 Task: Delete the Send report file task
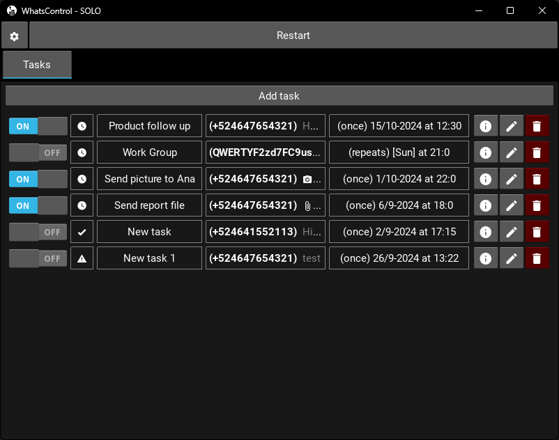click(x=537, y=205)
